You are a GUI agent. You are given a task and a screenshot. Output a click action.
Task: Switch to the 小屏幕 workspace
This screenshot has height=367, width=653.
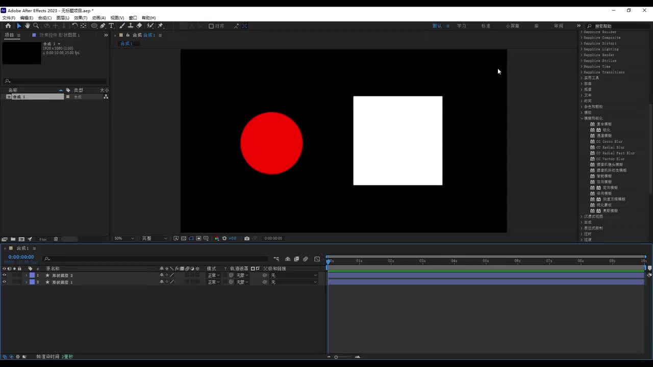[513, 26]
